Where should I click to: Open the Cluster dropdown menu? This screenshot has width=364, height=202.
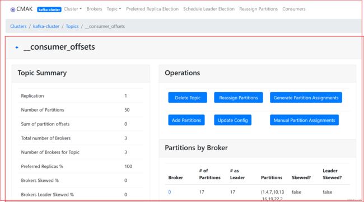73,9
